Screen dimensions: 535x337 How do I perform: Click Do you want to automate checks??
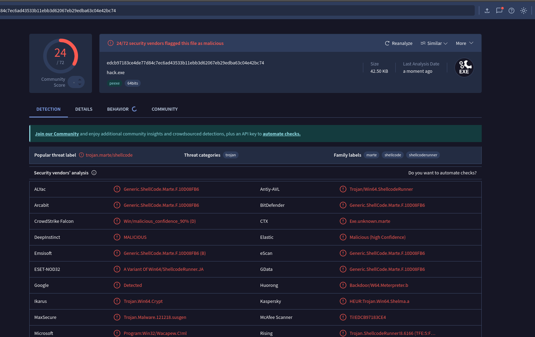(442, 173)
